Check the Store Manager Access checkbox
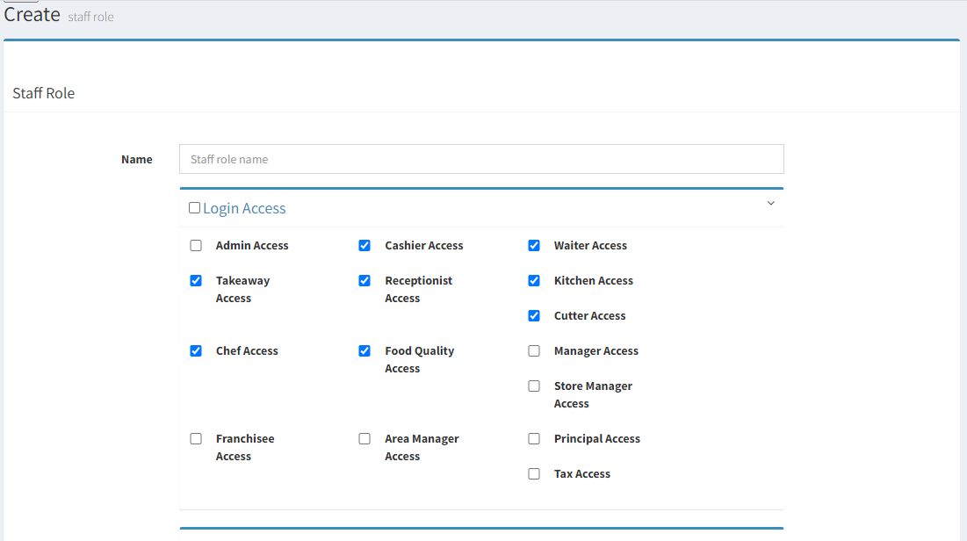967x541 pixels. [534, 386]
